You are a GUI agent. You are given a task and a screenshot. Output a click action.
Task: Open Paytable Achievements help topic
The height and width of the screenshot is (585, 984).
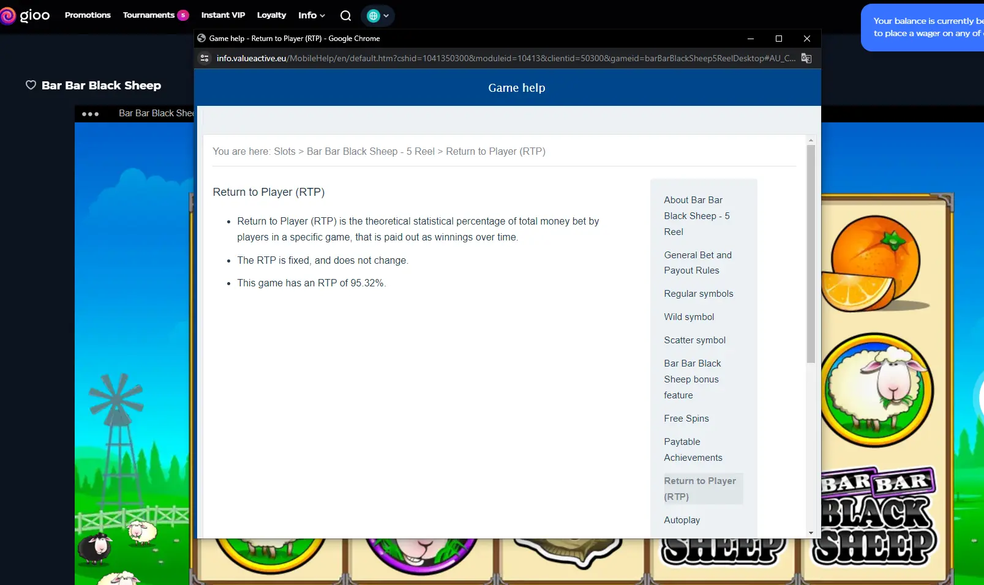coord(693,450)
